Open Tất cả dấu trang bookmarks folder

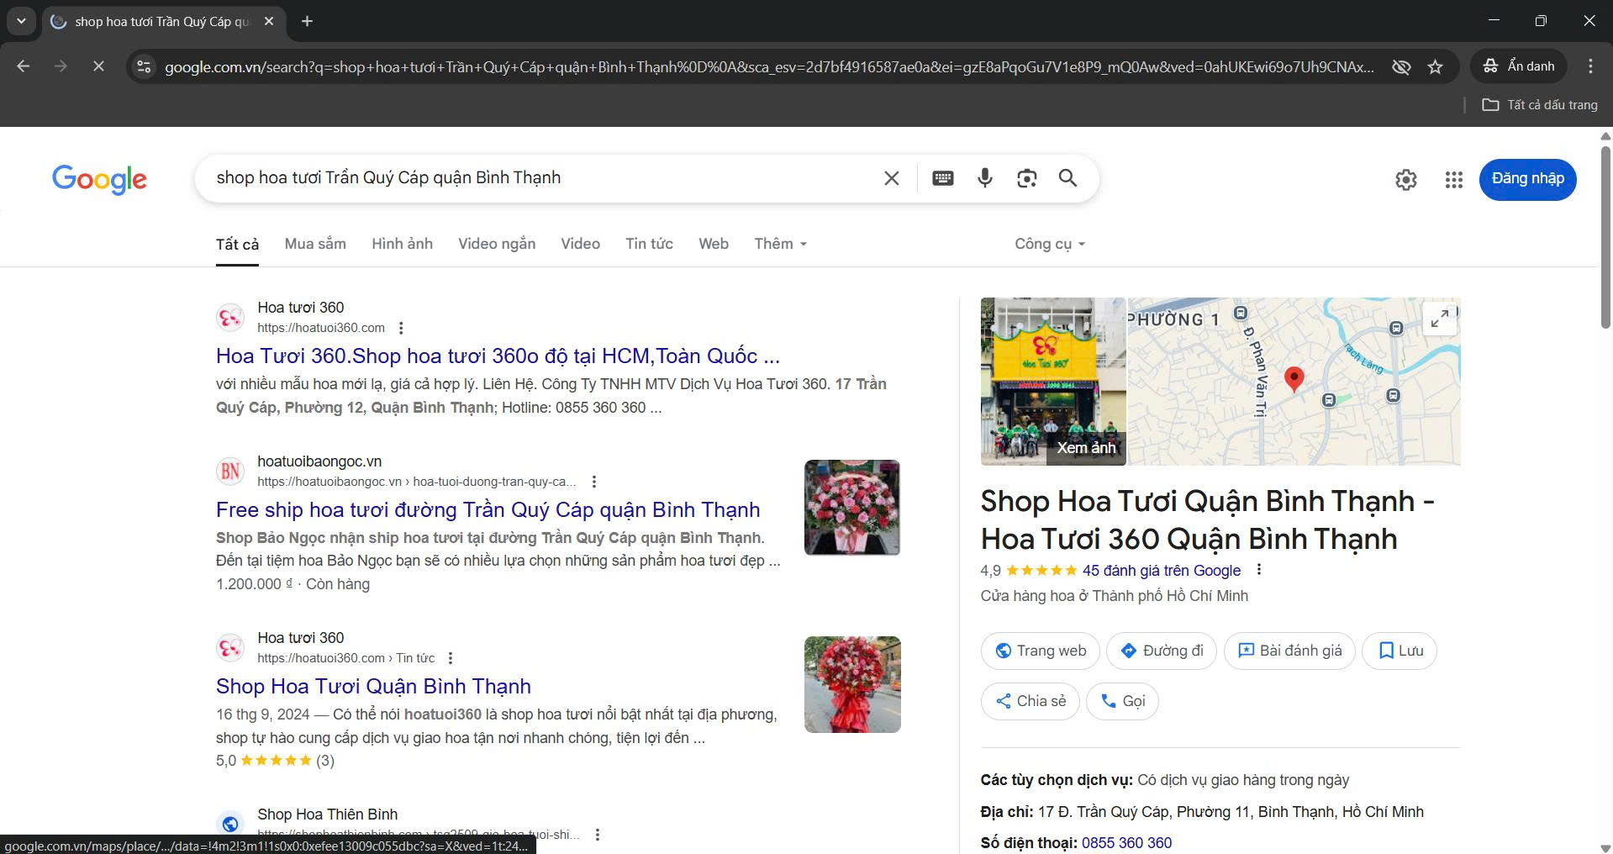coord(1540,105)
